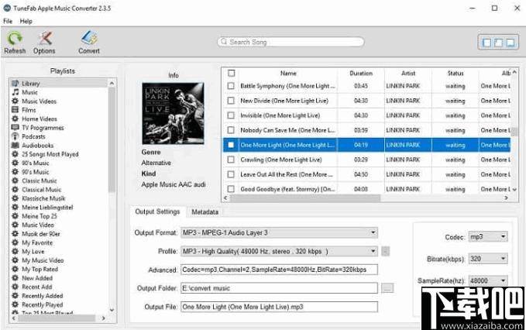
Task: Select the first layout view icon
Action: [486, 43]
